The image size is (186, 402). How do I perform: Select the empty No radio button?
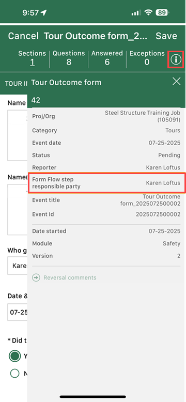[14, 373]
